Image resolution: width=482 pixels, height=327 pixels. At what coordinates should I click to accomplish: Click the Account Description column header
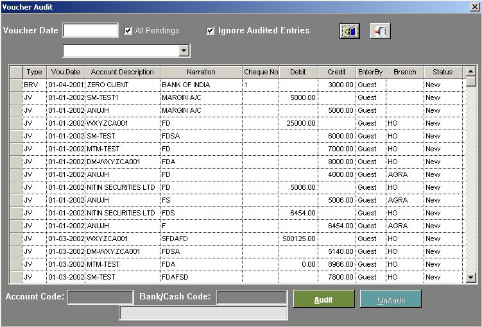pyautogui.click(x=122, y=72)
